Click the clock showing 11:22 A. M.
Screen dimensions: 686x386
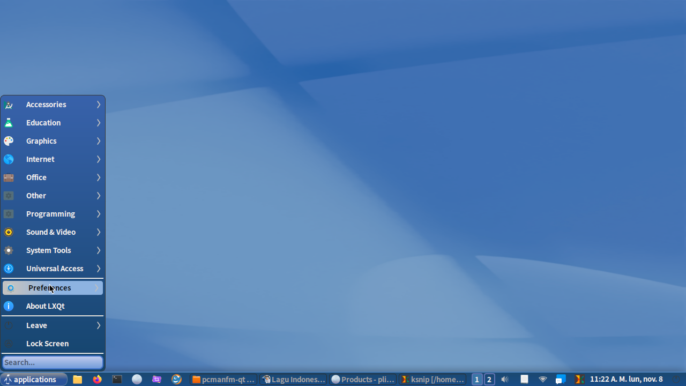(x=626, y=380)
